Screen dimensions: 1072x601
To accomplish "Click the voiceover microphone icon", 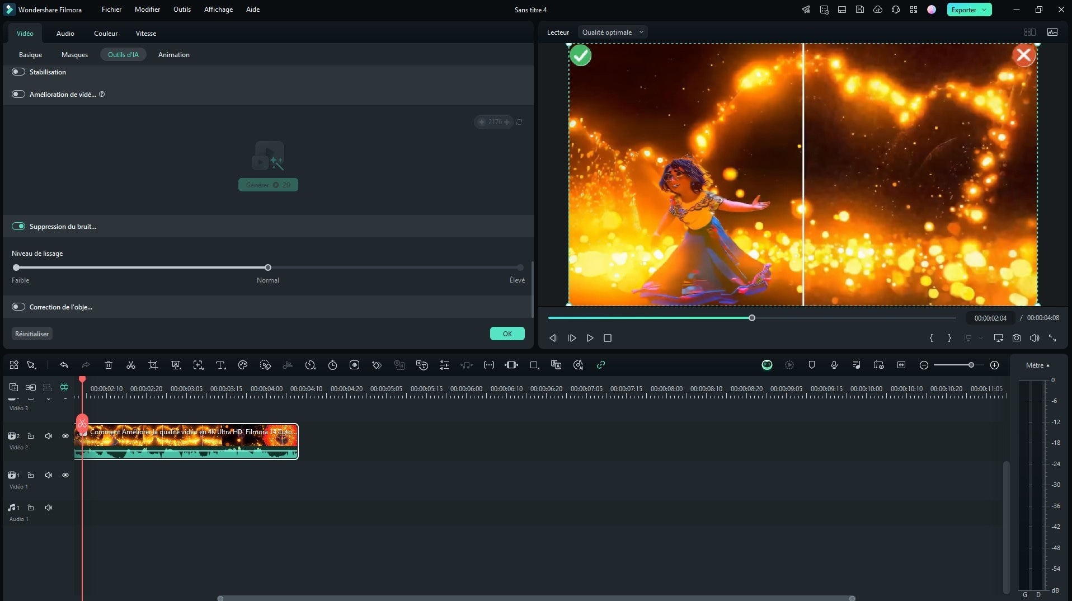I will coord(834,365).
